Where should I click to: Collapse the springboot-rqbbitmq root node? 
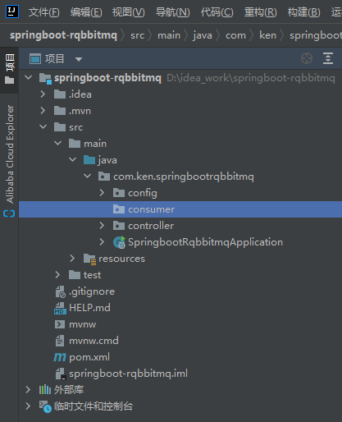point(28,77)
